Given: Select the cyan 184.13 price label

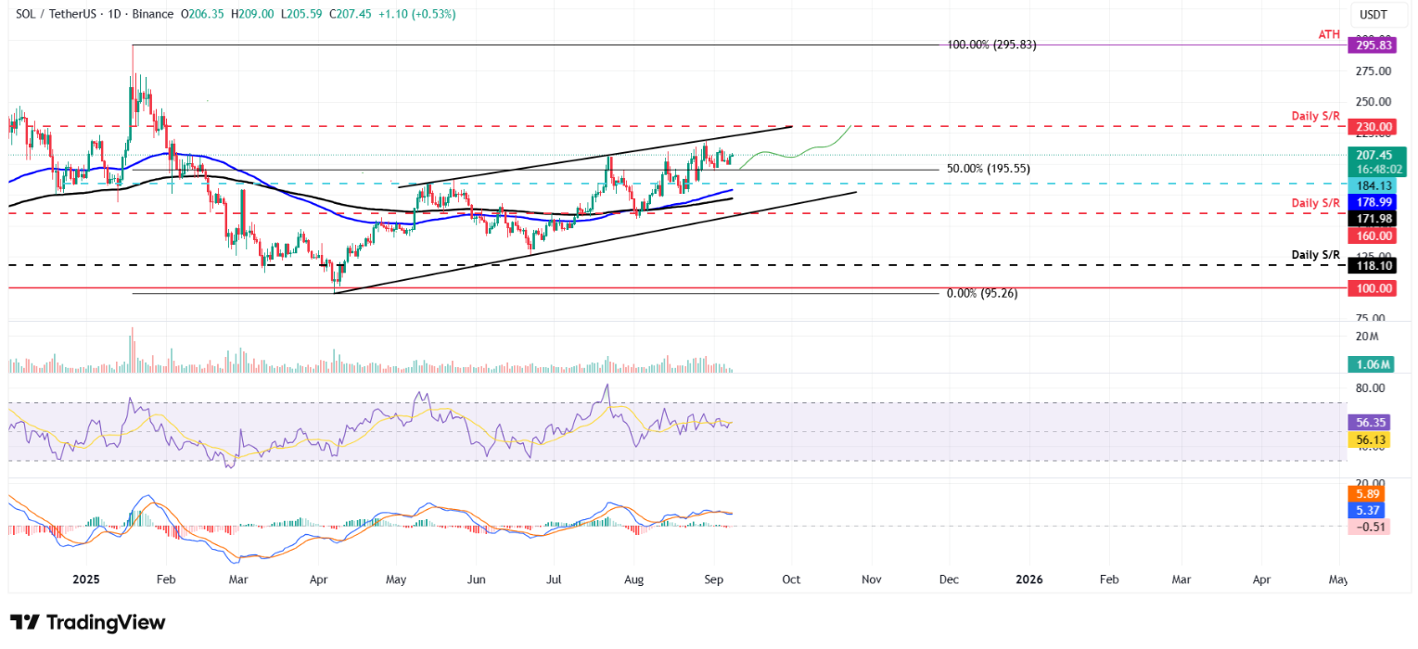Looking at the screenshot, I should (1374, 185).
